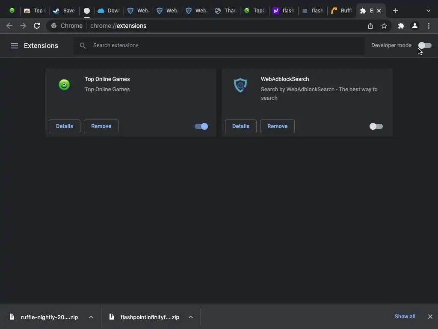Screen dimensions: 438x329
Task: Click the Top Online Games green icon
Action: pos(64,84)
